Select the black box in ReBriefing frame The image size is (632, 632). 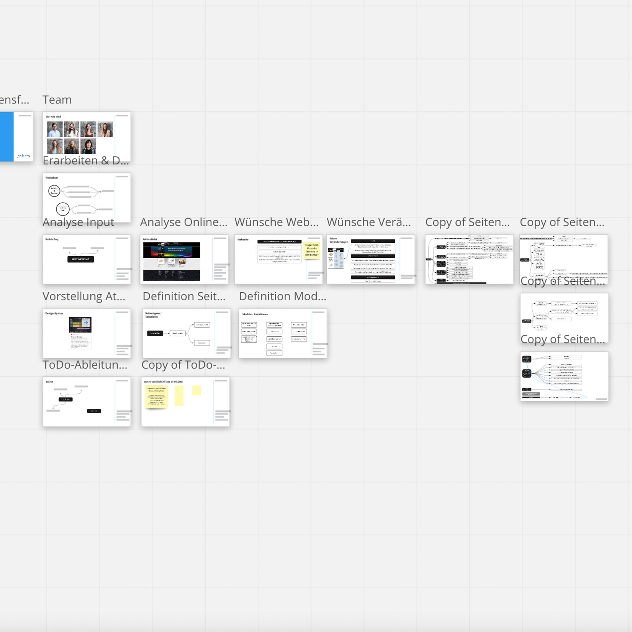(x=80, y=259)
